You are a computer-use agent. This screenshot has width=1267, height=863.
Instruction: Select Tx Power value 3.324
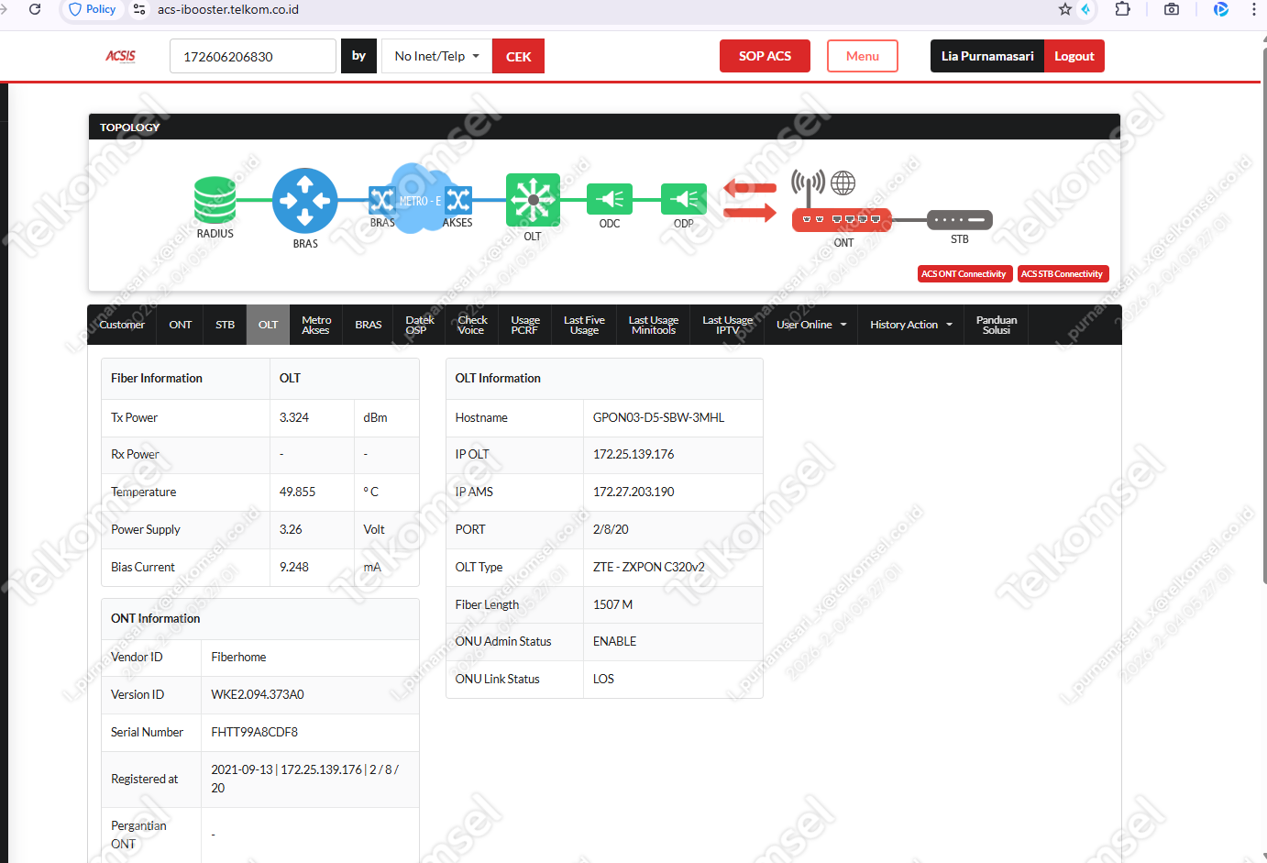point(294,417)
